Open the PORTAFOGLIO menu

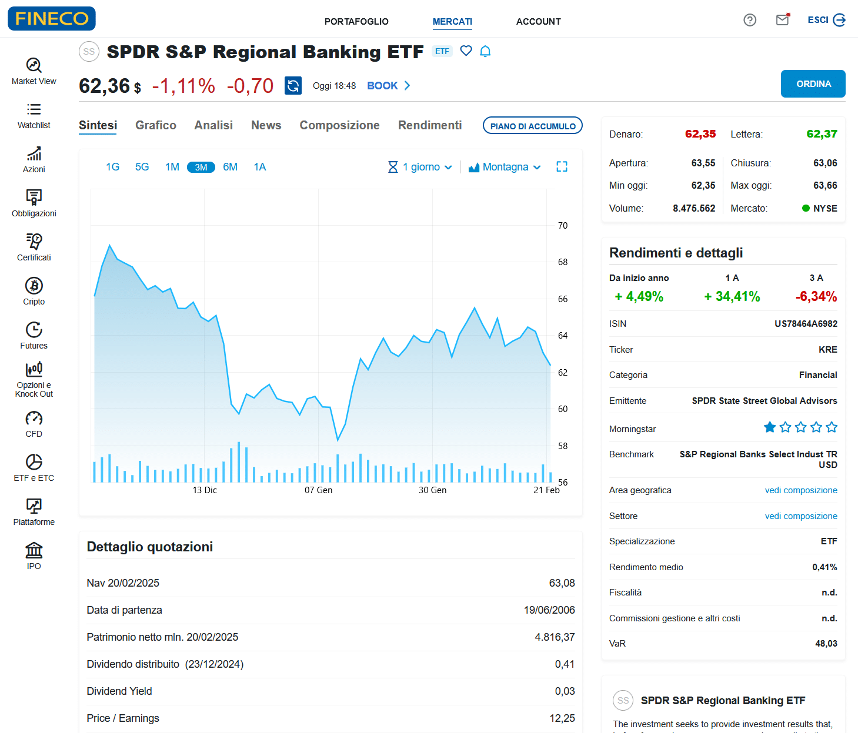click(356, 22)
